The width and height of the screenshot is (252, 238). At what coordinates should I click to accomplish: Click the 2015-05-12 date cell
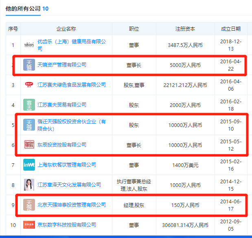tap(231, 145)
